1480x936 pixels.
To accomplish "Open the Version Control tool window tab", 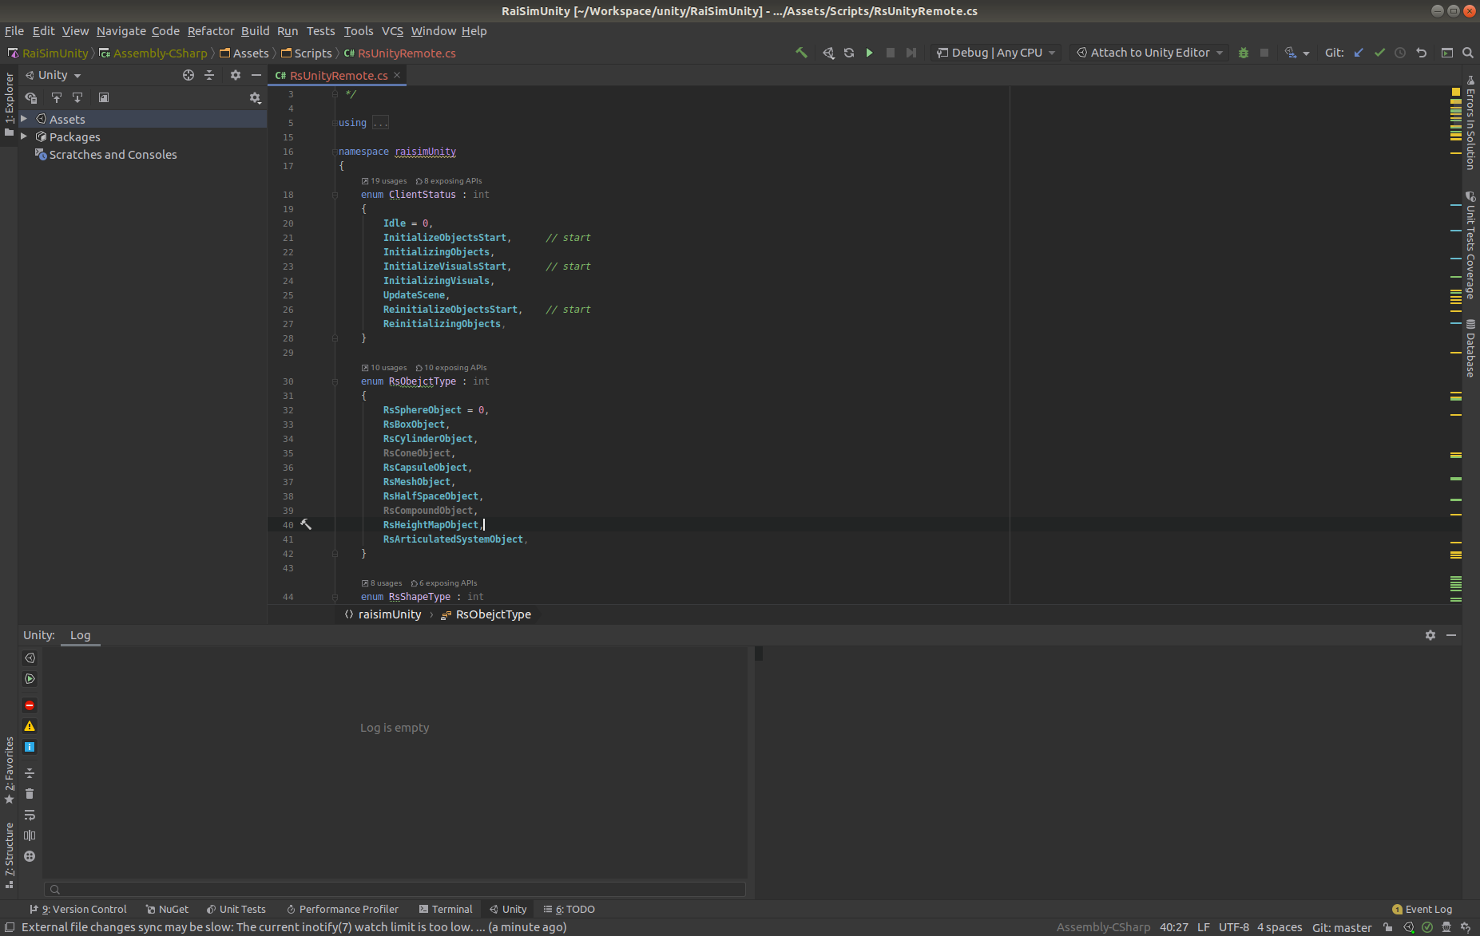I will click(x=78, y=909).
